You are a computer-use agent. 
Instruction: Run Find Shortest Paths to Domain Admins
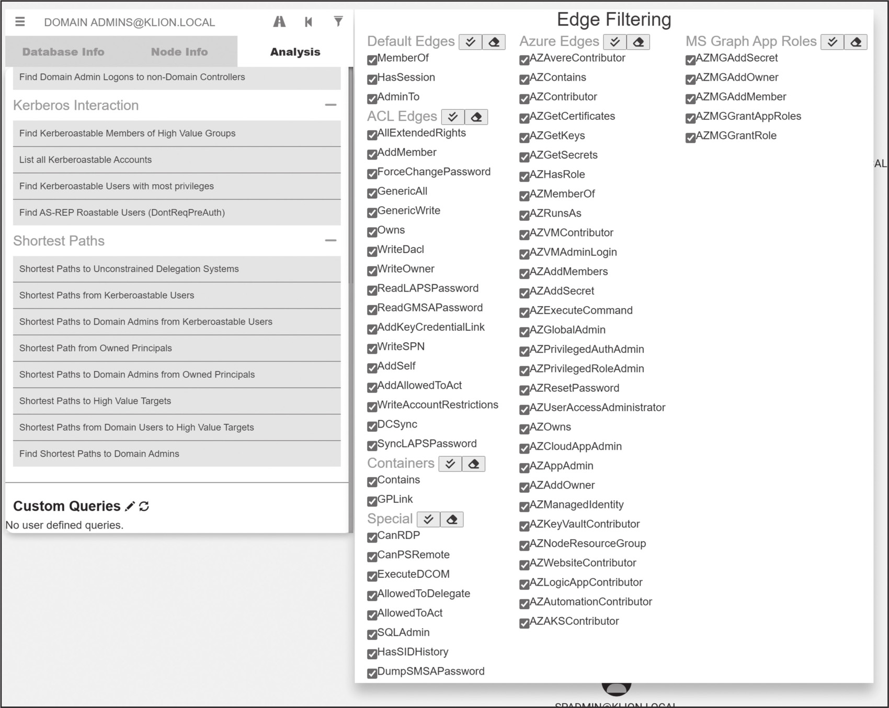coord(177,454)
